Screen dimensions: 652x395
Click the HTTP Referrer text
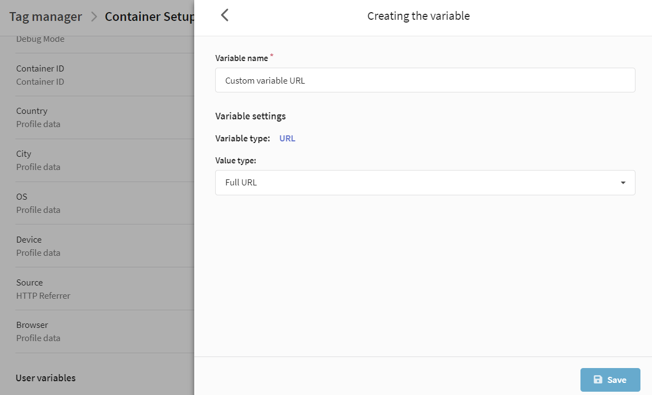[43, 295]
